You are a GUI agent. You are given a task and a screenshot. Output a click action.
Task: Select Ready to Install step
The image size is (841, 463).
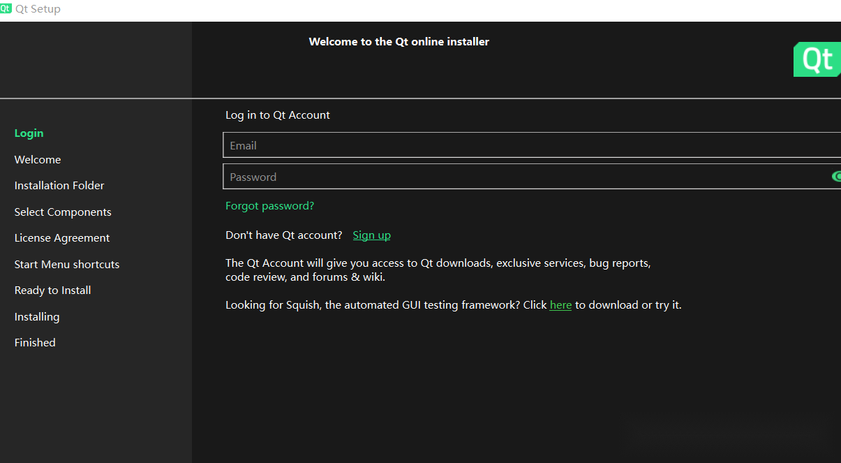(x=52, y=291)
